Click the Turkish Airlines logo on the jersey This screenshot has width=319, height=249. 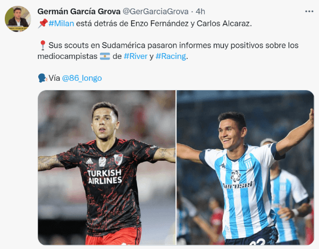coord(105,176)
